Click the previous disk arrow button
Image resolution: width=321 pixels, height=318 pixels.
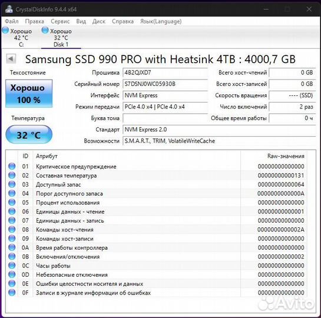(11, 59)
